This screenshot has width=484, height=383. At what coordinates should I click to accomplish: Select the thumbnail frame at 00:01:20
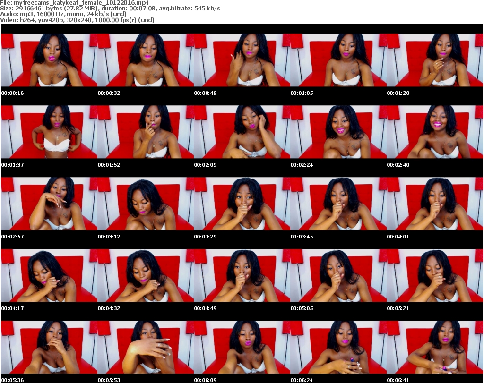[435, 60]
